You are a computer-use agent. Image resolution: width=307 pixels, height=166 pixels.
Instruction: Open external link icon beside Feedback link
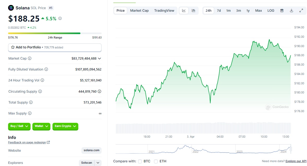coord(48,142)
